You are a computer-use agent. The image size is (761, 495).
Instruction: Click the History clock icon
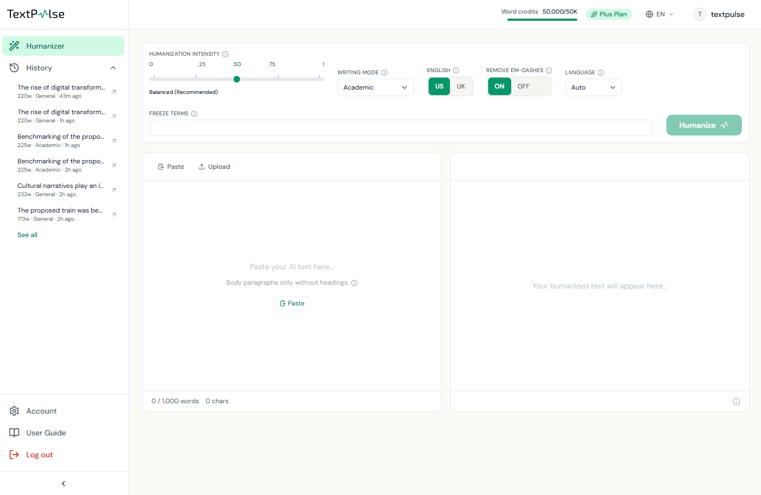[x=14, y=68]
